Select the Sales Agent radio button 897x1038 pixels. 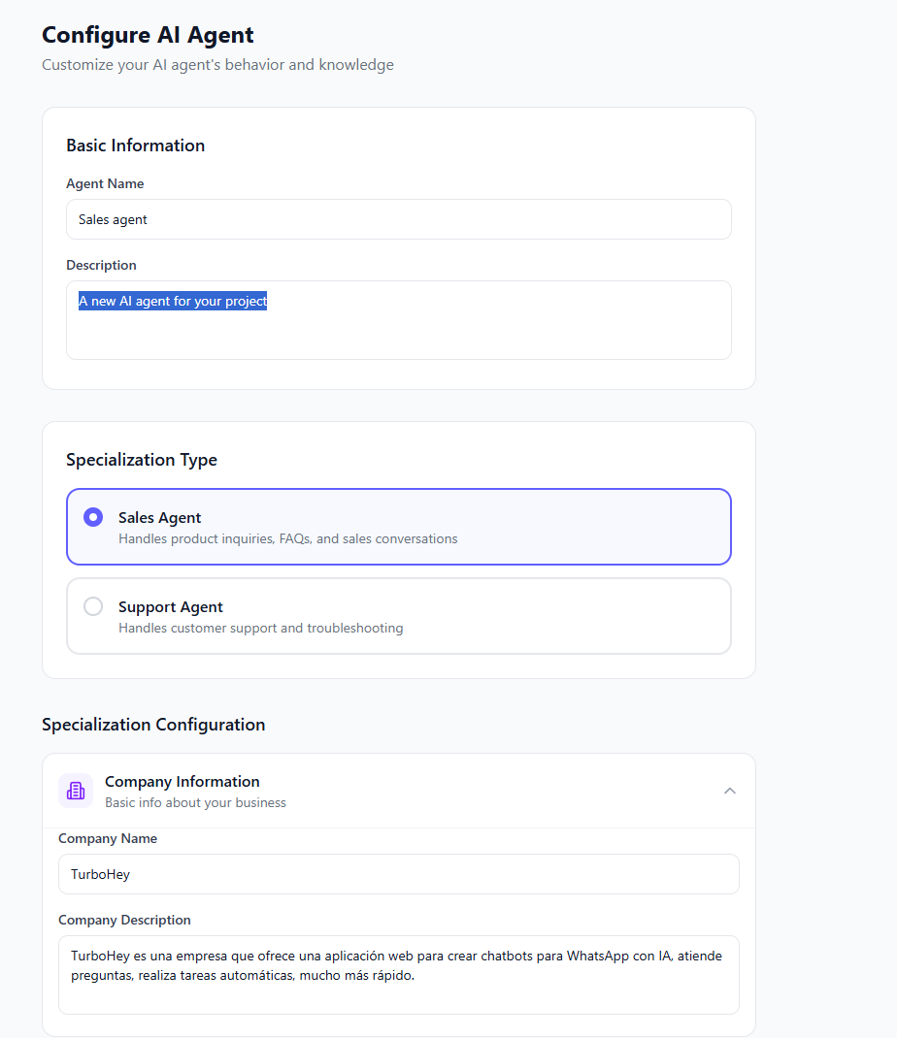tap(93, 517)
